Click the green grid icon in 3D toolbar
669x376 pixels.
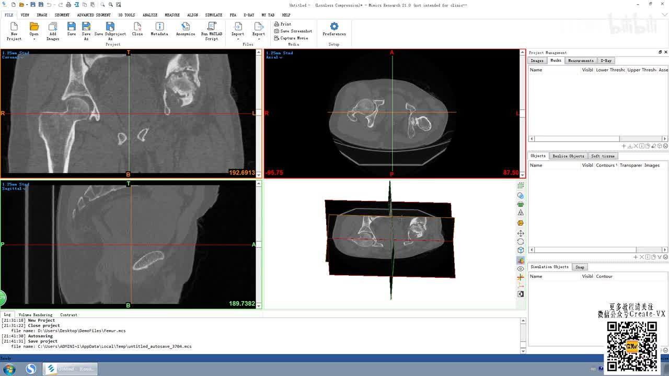pos(521,186)
